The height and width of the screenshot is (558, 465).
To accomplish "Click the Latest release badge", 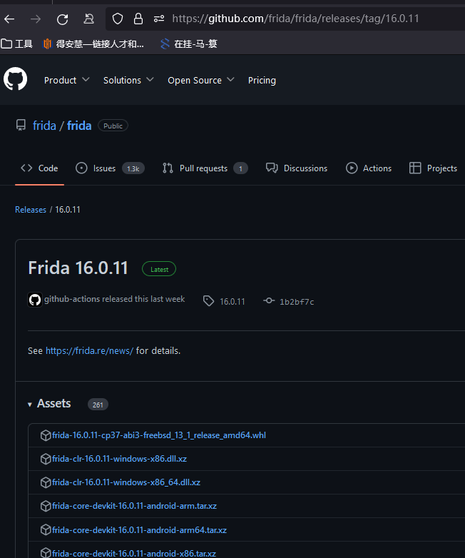I will click(159, 269).
